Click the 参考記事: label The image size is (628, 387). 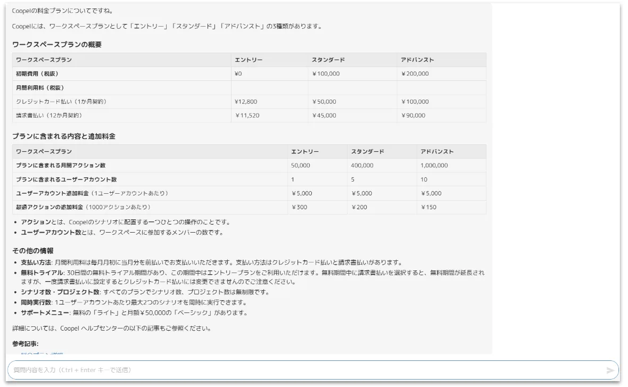pos(25,344)
